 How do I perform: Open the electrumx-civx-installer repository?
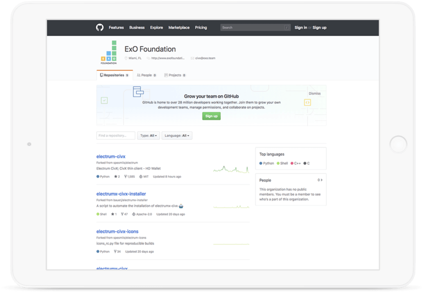coord(121,194)
